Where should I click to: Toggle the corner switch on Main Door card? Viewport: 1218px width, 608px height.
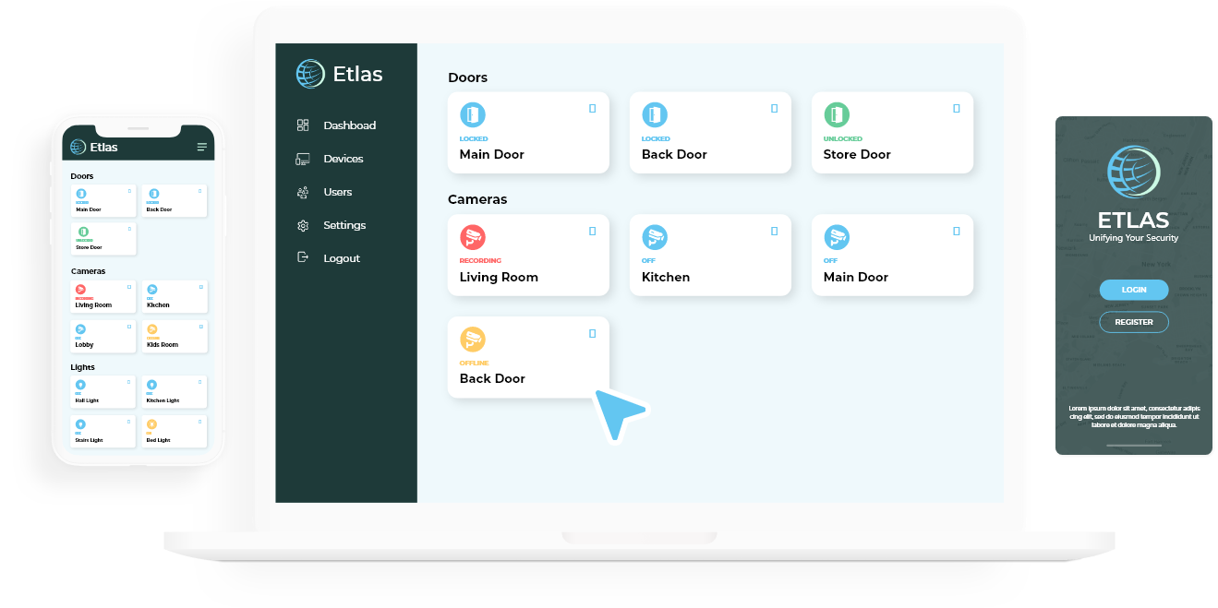point(592,108)
